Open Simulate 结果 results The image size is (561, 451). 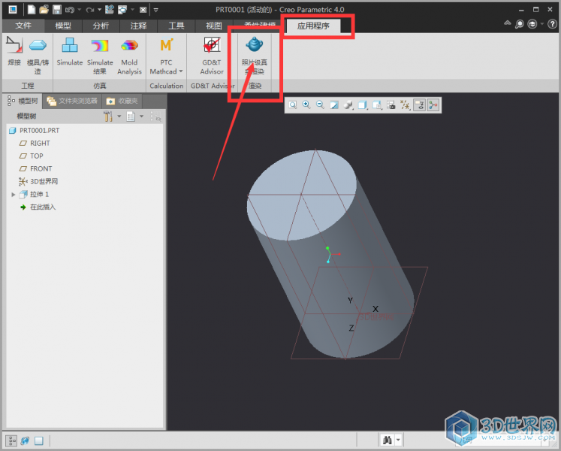(x=100, y=56)
